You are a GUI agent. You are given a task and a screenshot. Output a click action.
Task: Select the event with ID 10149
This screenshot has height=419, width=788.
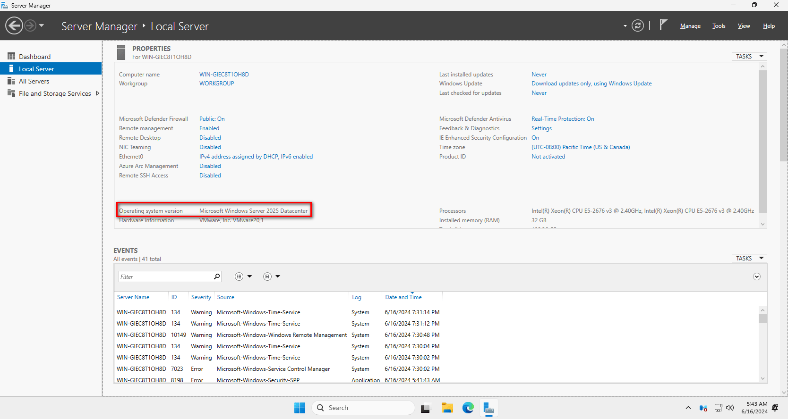tap(279, 335)
